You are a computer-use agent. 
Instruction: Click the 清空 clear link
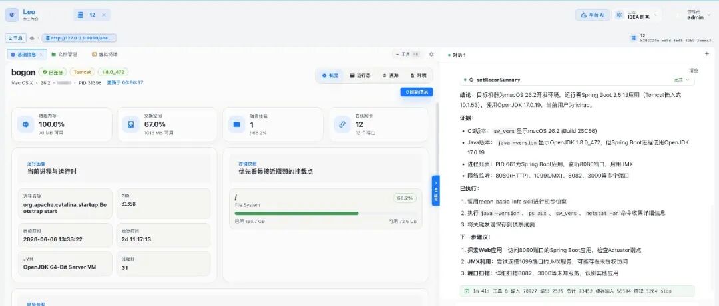pos(694,70)
